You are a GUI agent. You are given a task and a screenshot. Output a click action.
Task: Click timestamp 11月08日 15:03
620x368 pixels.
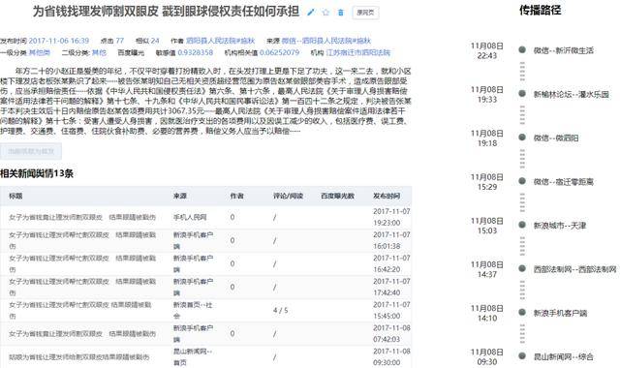486,226
